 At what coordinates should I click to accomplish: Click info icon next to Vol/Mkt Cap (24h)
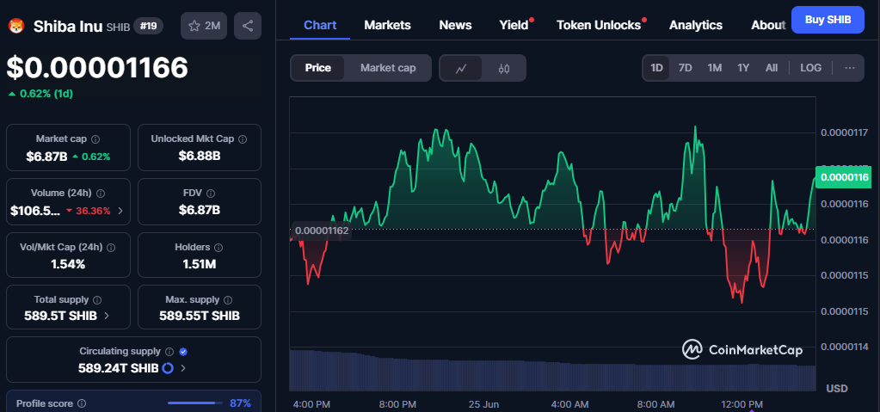pyautogui.click(x=111, y=247)
